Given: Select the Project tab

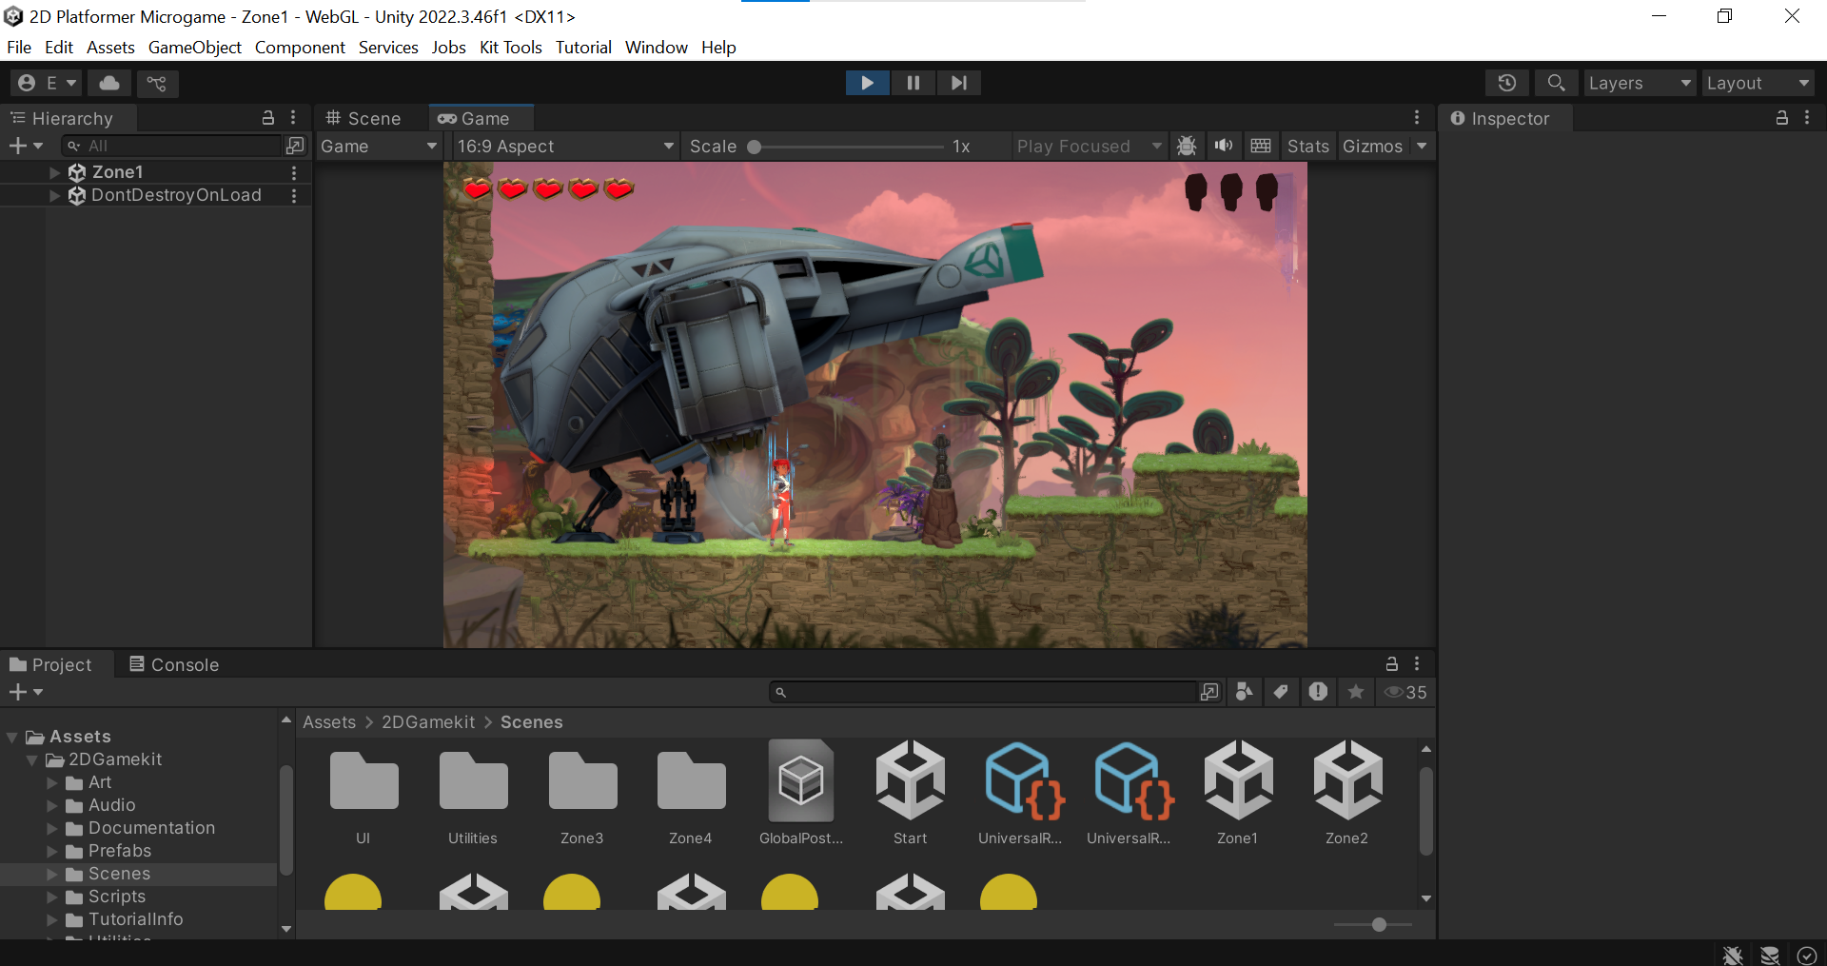Looking at the screenshot, I should pyautogui.click(x=52, y=664).
